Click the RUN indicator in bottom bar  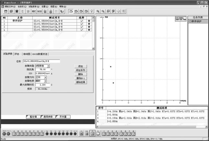(x=4, y=133)
